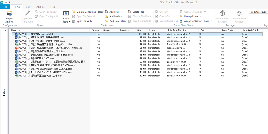268x134 pixels.
Task: Open the File details layout combo box
Action: [x=258, y=12]
